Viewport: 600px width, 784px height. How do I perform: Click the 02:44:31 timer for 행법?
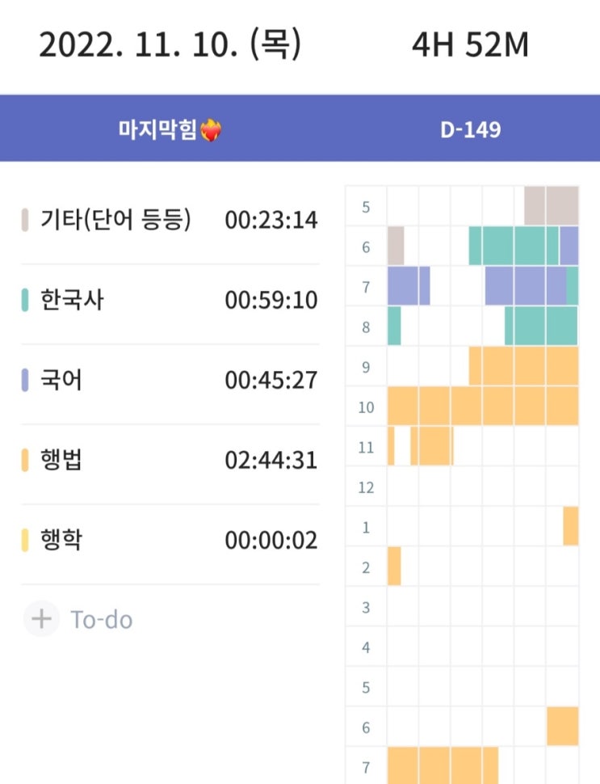click(271, 461)
